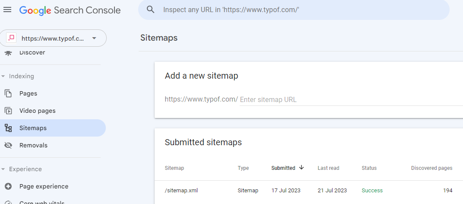
Task: Click the Page experience icon
Action: coord(8,187)
